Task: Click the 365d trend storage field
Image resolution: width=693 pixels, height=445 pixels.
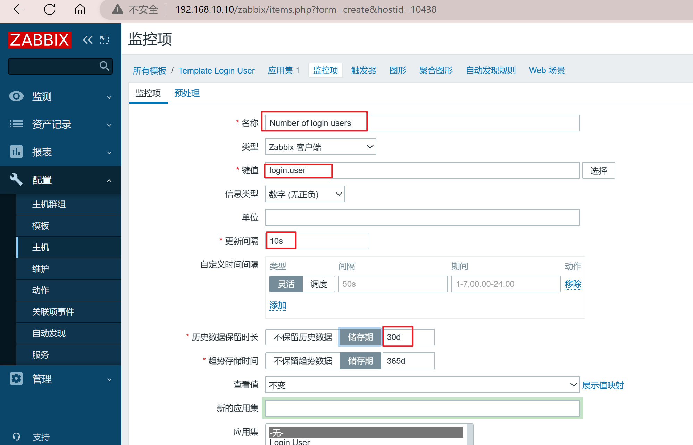Action: pyautogui.click(x=408, y=361)
